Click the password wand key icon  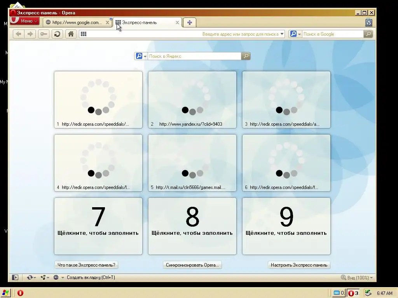click(44, 34)
